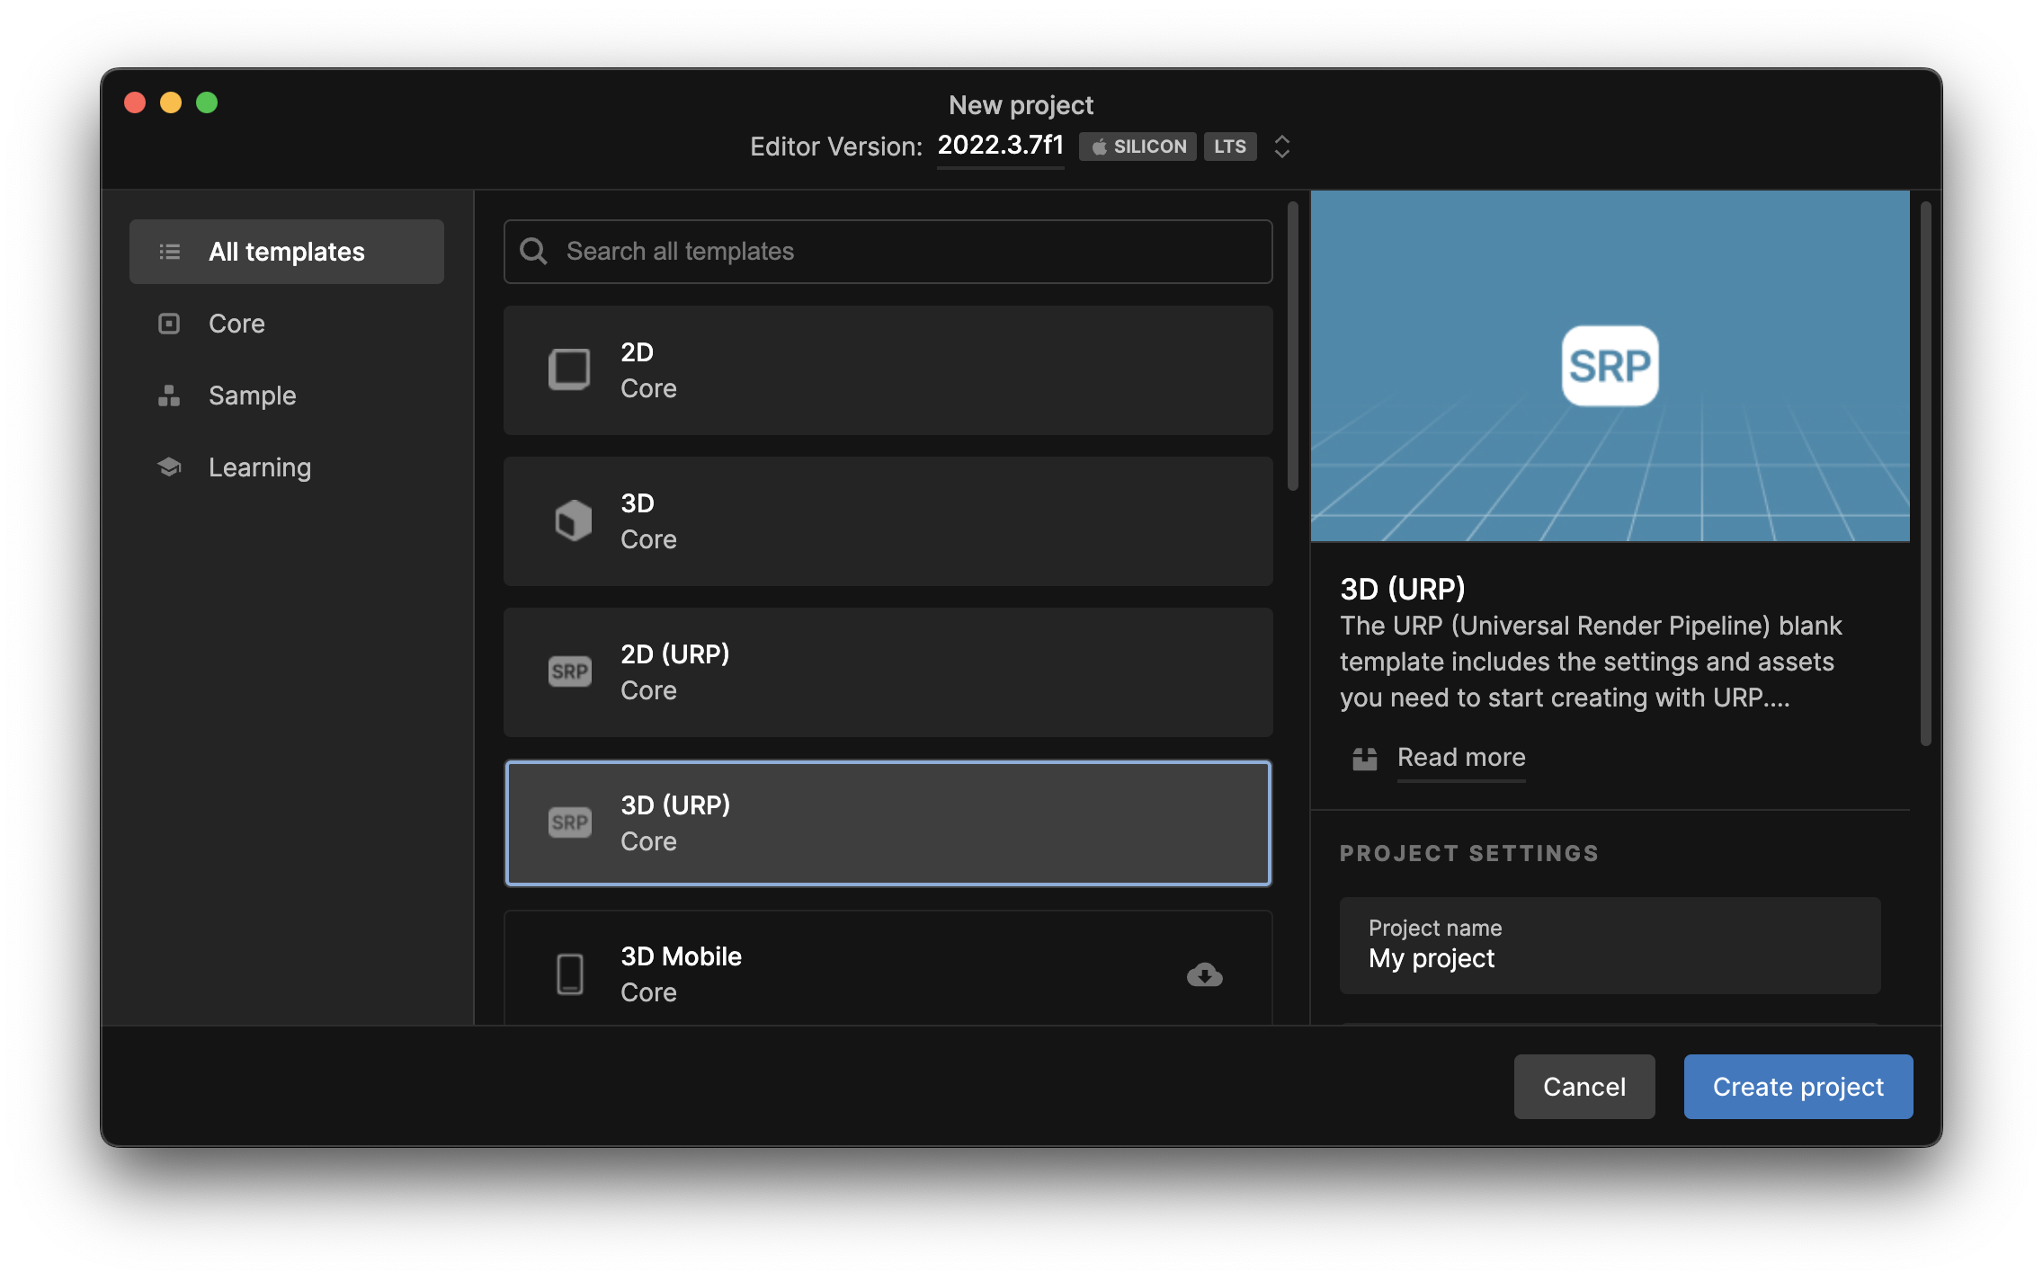The width and height of the screenshot is (2043, 1280).
Task: Edit the Project name field
Action: click(1610, 946)
